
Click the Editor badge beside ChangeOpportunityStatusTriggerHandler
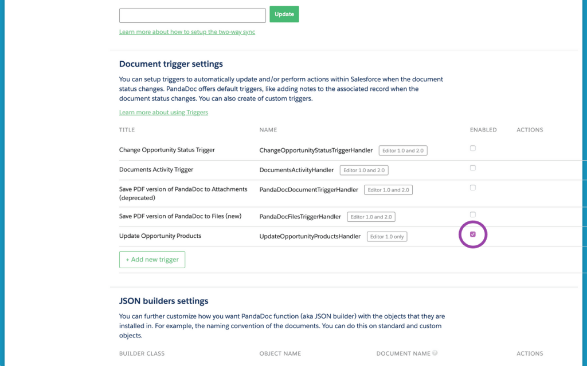(x=403, y=150)
